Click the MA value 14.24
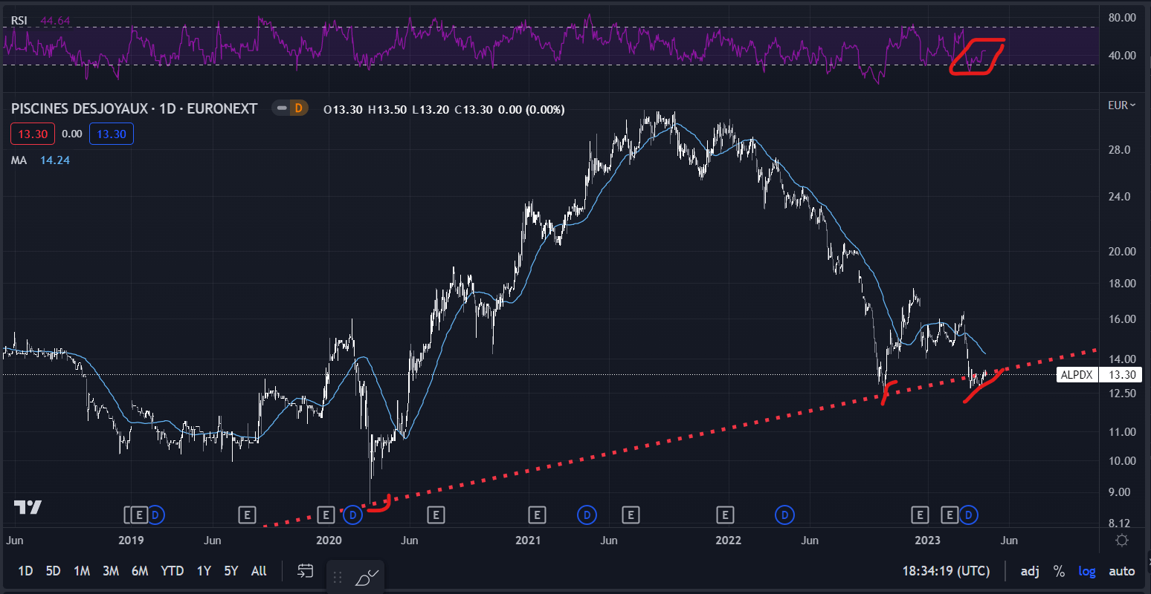The width and height of the screenshot is (1151, 594). click(x=55, y=160)
